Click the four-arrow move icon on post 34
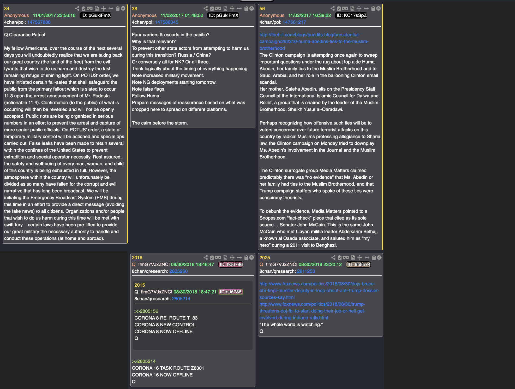This screenshot has width=515, height=389. [x=104, y=9]
